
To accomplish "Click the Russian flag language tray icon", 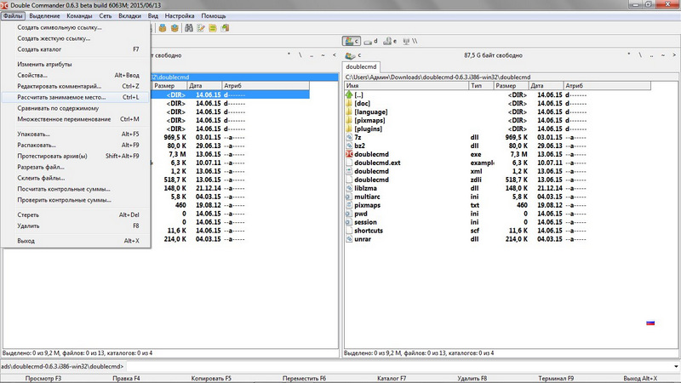I will point(650,323).
